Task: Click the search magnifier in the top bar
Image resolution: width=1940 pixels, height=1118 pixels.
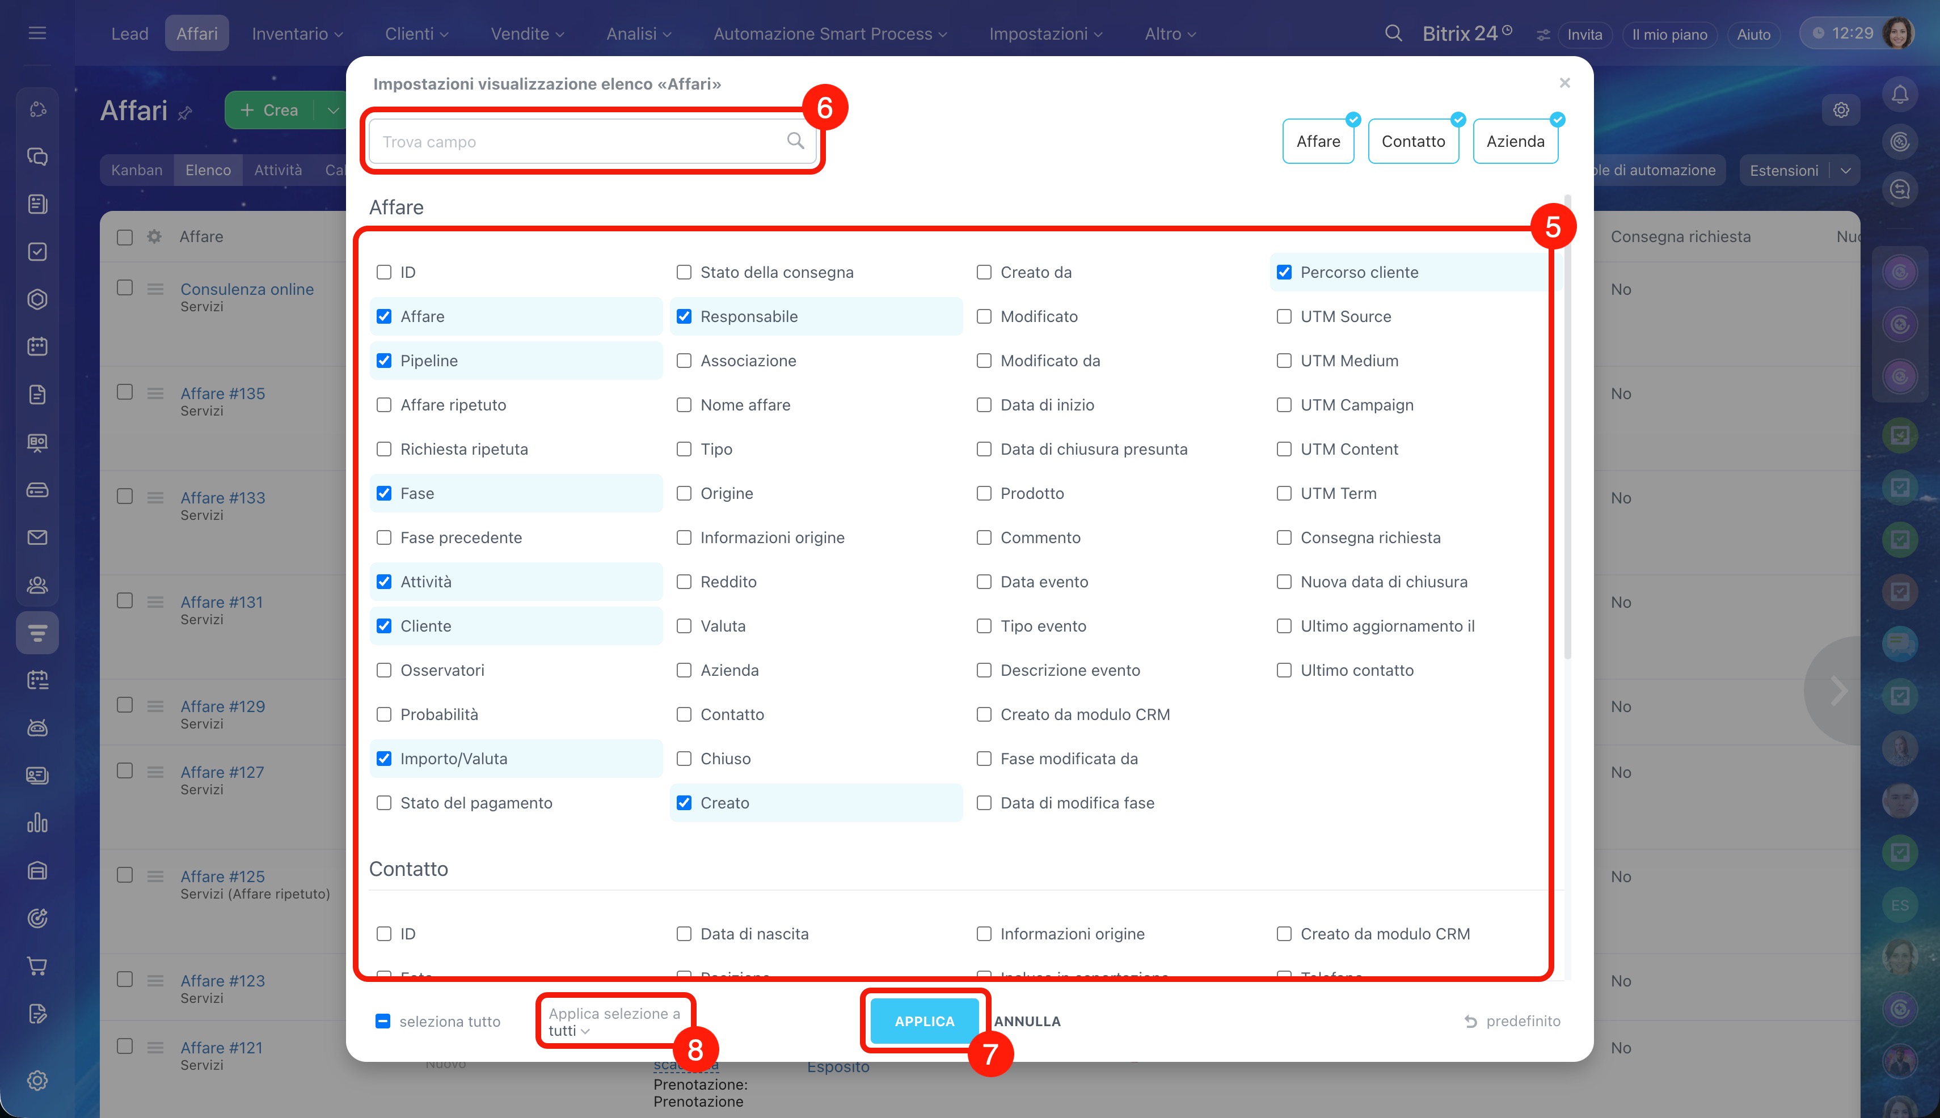Action: point(1393,34)
